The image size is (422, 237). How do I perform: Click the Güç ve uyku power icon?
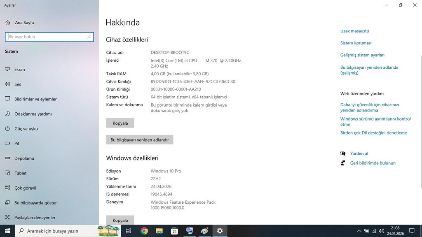(7, 128)
